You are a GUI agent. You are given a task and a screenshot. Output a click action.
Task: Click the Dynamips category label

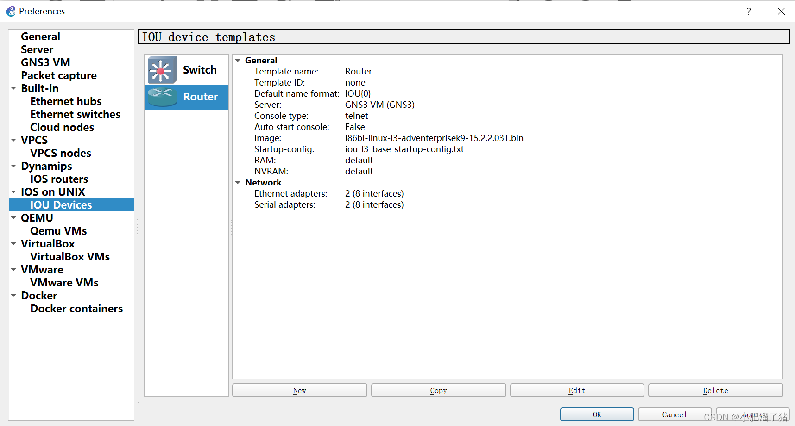tap(46, 166)
